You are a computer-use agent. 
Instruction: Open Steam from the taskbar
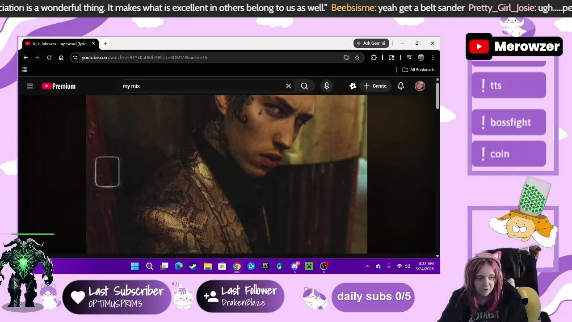pyautogui.click(x=193, y=267)
